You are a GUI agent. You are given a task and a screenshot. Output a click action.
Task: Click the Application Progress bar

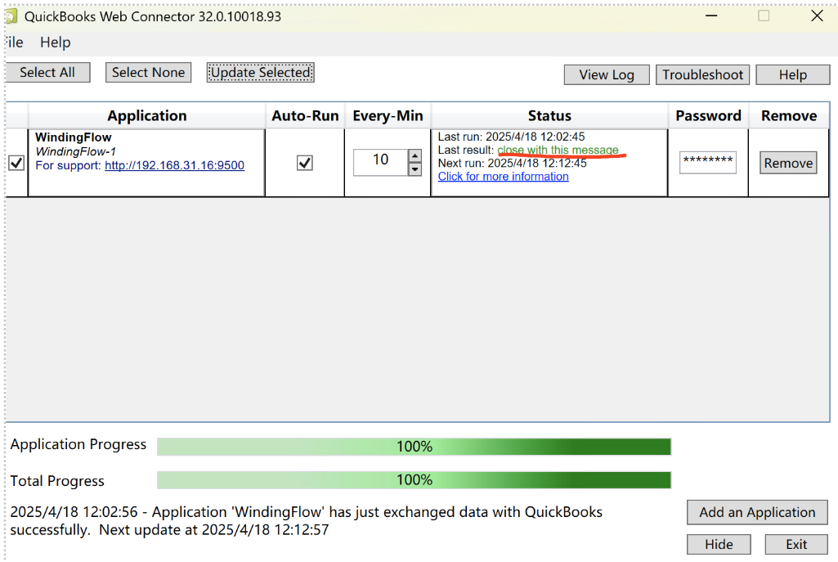click(x=415, y=447)
